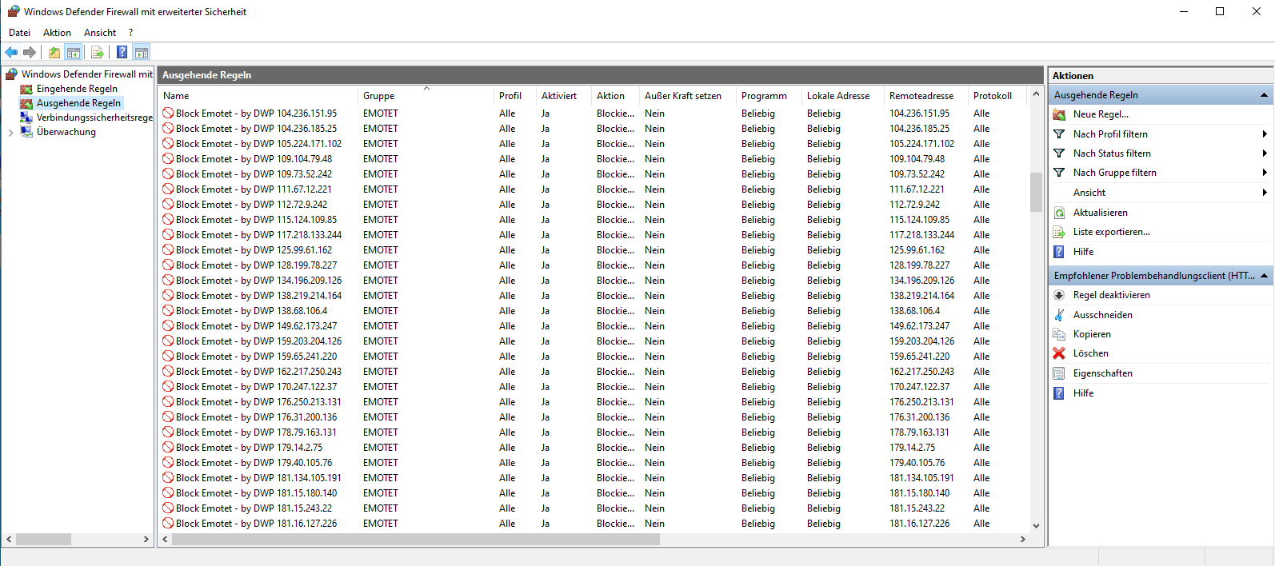Viewport: 1275px width, 566px height.
Task: Click the folder Up-one-level toolbar icon
Action: (54, 53)
